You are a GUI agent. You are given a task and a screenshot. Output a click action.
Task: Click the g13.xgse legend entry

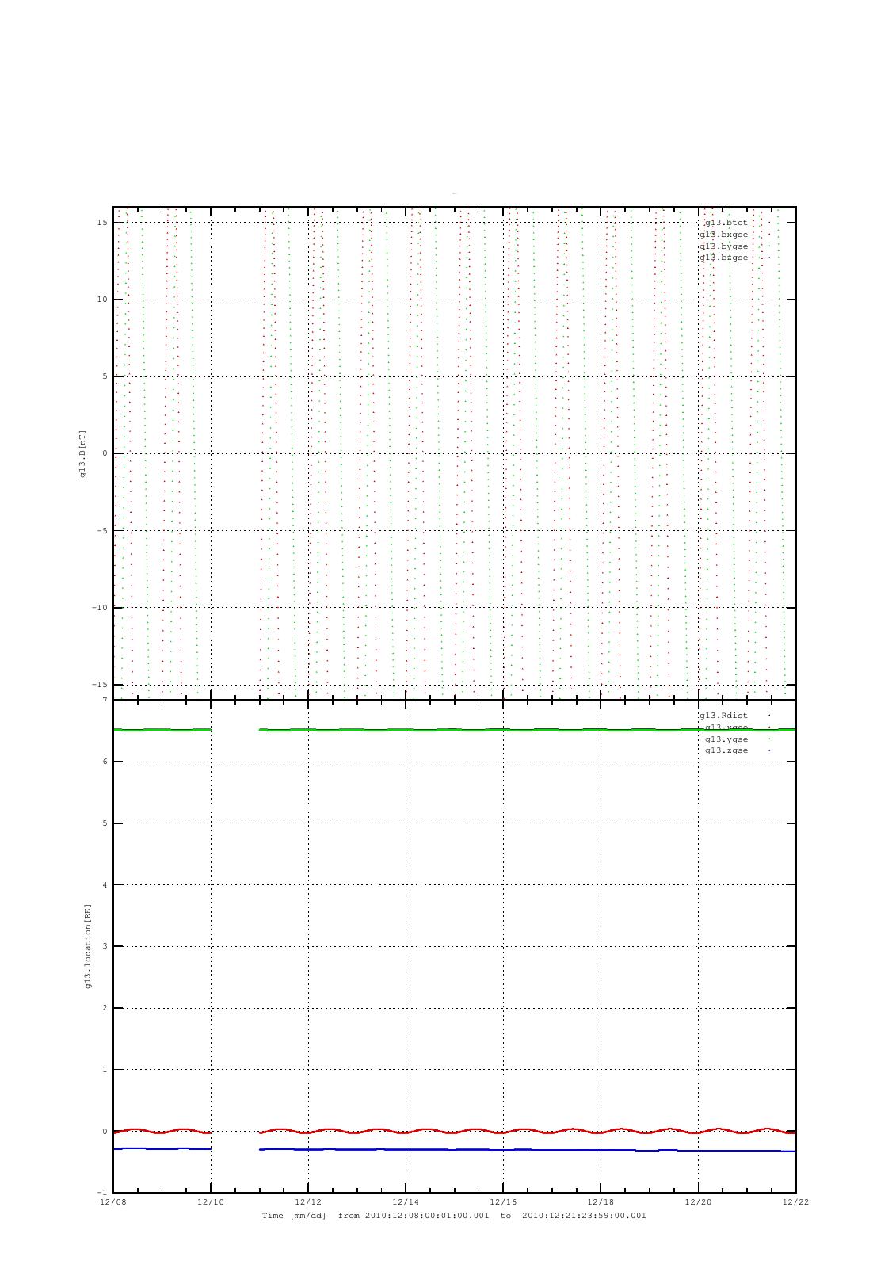tap(726, 728)
